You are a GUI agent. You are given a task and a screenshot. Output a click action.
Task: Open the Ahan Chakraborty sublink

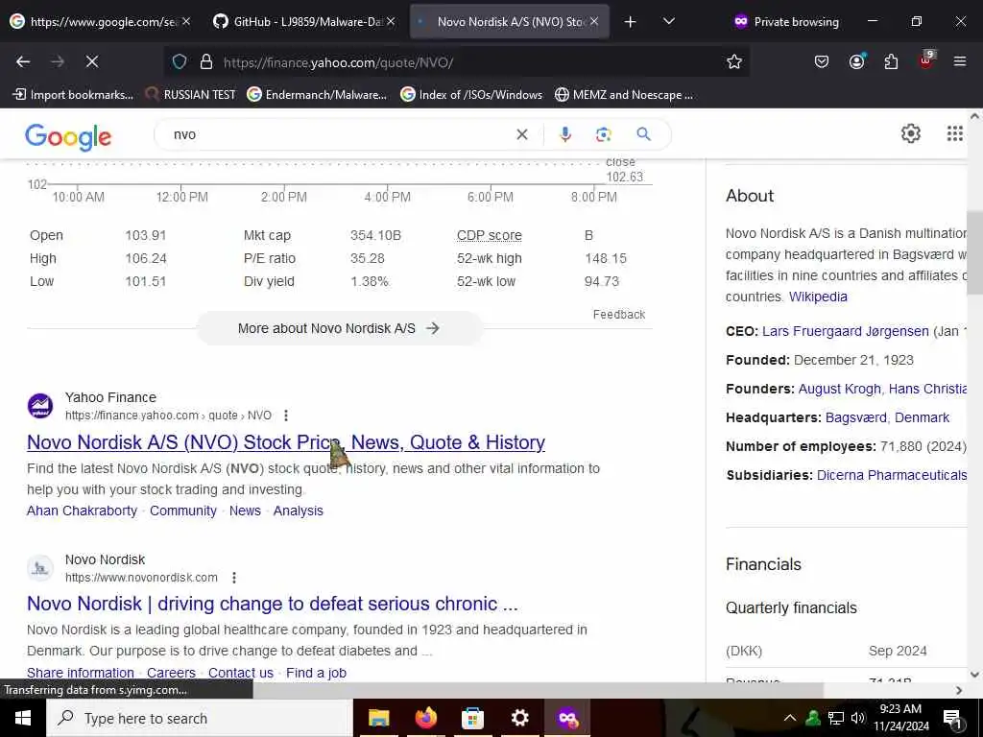(82, 511)
